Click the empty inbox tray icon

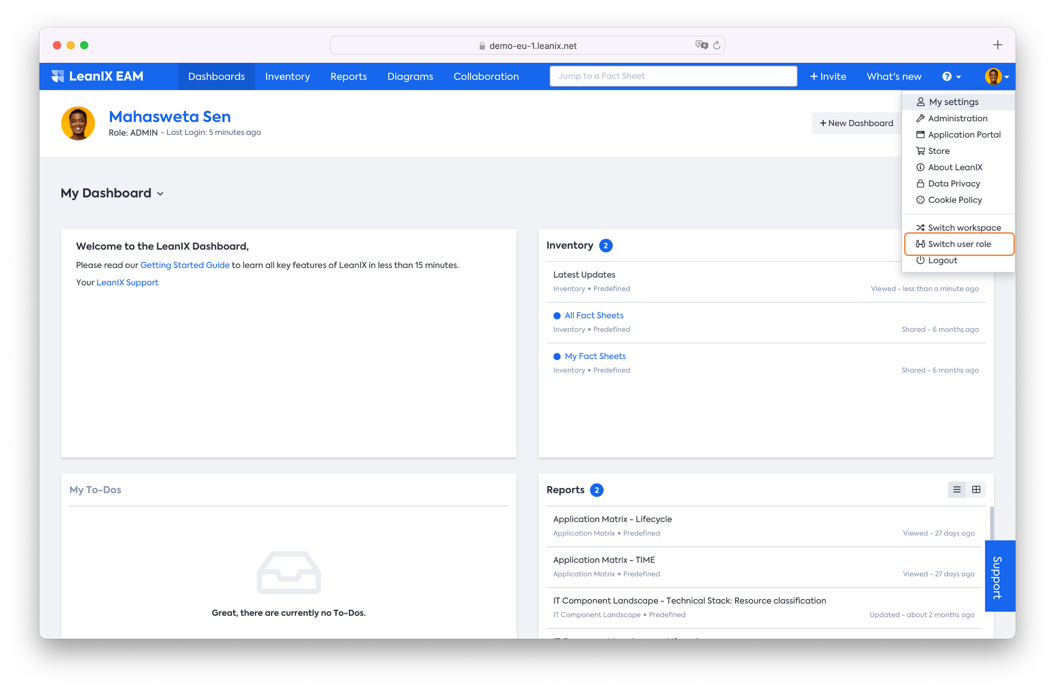(288, 573)
